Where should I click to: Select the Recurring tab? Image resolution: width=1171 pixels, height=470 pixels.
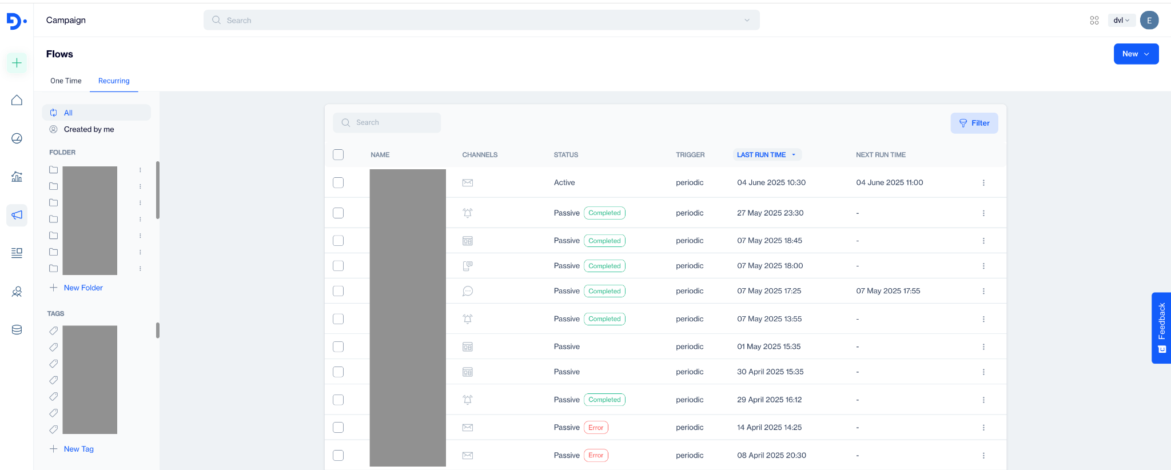(114, 81)
